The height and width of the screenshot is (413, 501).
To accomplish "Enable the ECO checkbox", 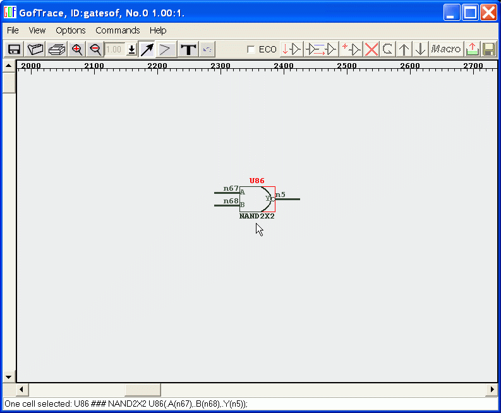I will click(x=251, y=49).
